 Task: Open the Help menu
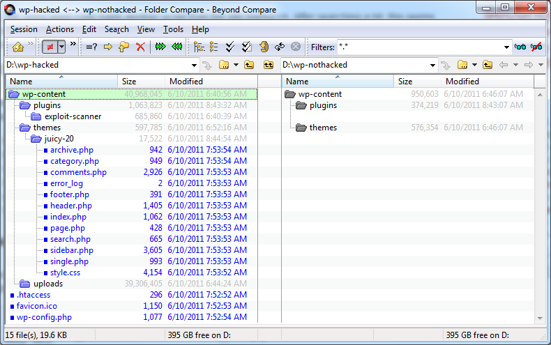(200, 29)
